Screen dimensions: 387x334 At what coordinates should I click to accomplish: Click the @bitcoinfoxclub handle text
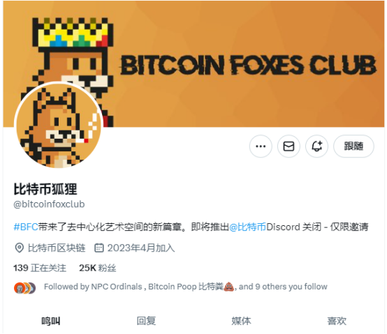click(x=49, y=204)
